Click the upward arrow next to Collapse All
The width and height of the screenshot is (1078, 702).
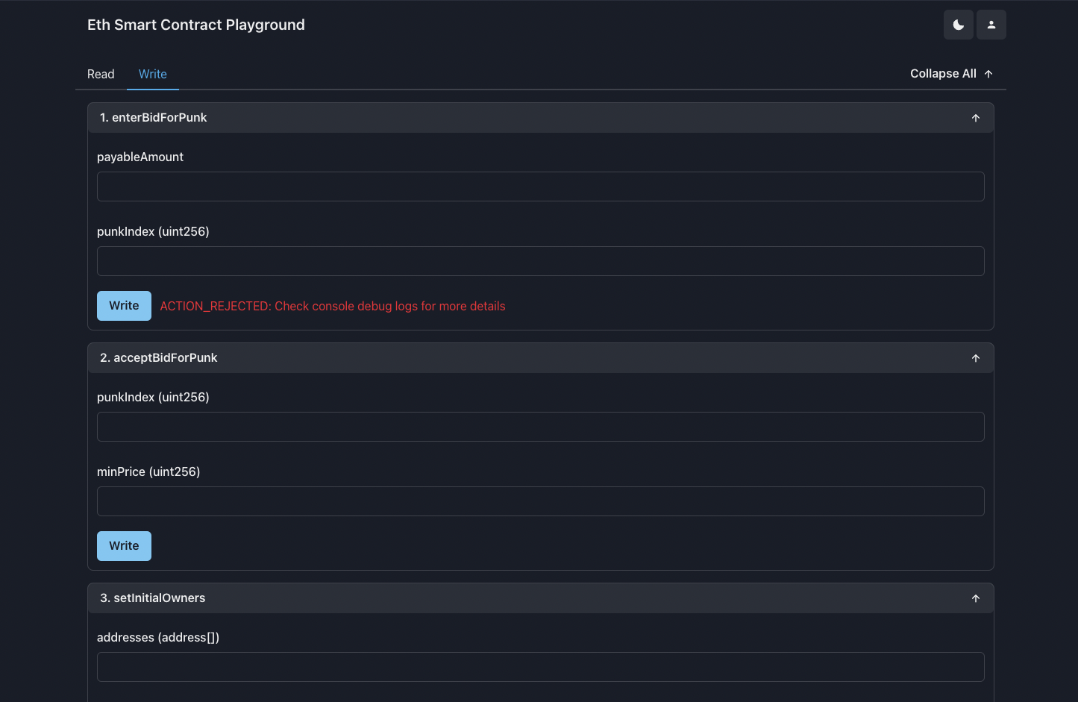[x=988, y=73]
